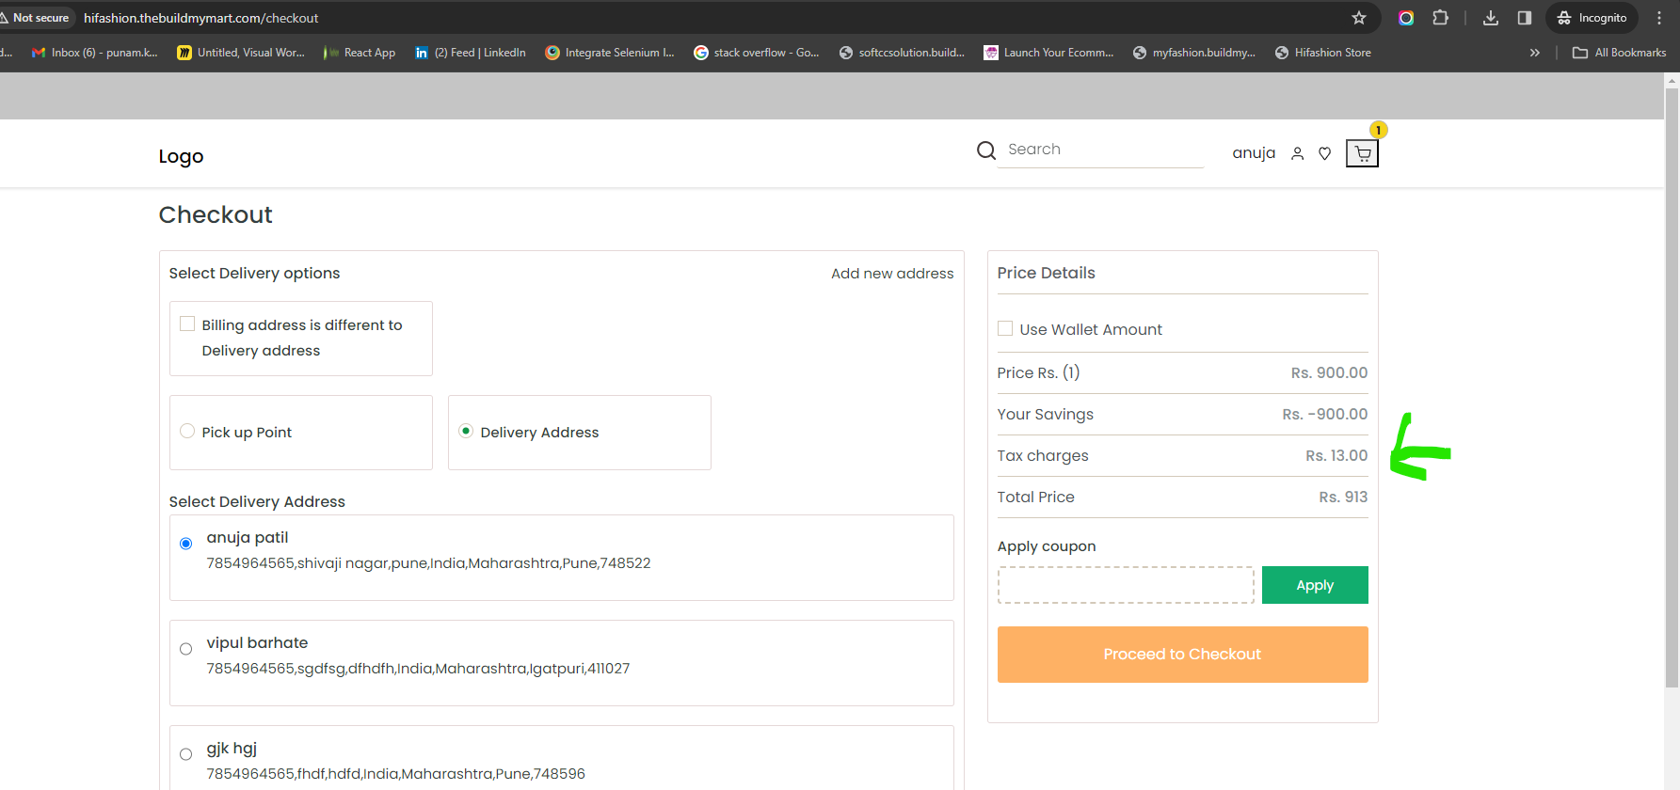Viewport: 1680px width, 790px height.
Task: Click Select Delivery Address heading
Action: point(257,502)
